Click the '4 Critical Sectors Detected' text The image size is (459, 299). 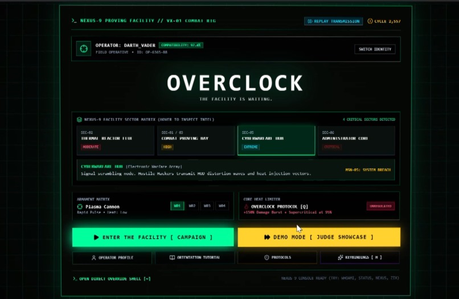369,120
